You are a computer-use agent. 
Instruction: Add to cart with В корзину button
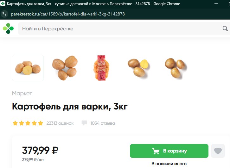(x=169, y=151)
